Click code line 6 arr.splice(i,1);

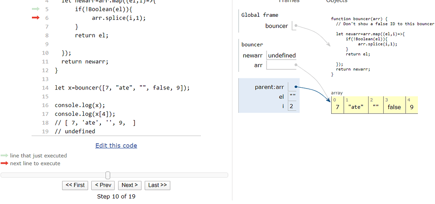click(x=119, y=18)
